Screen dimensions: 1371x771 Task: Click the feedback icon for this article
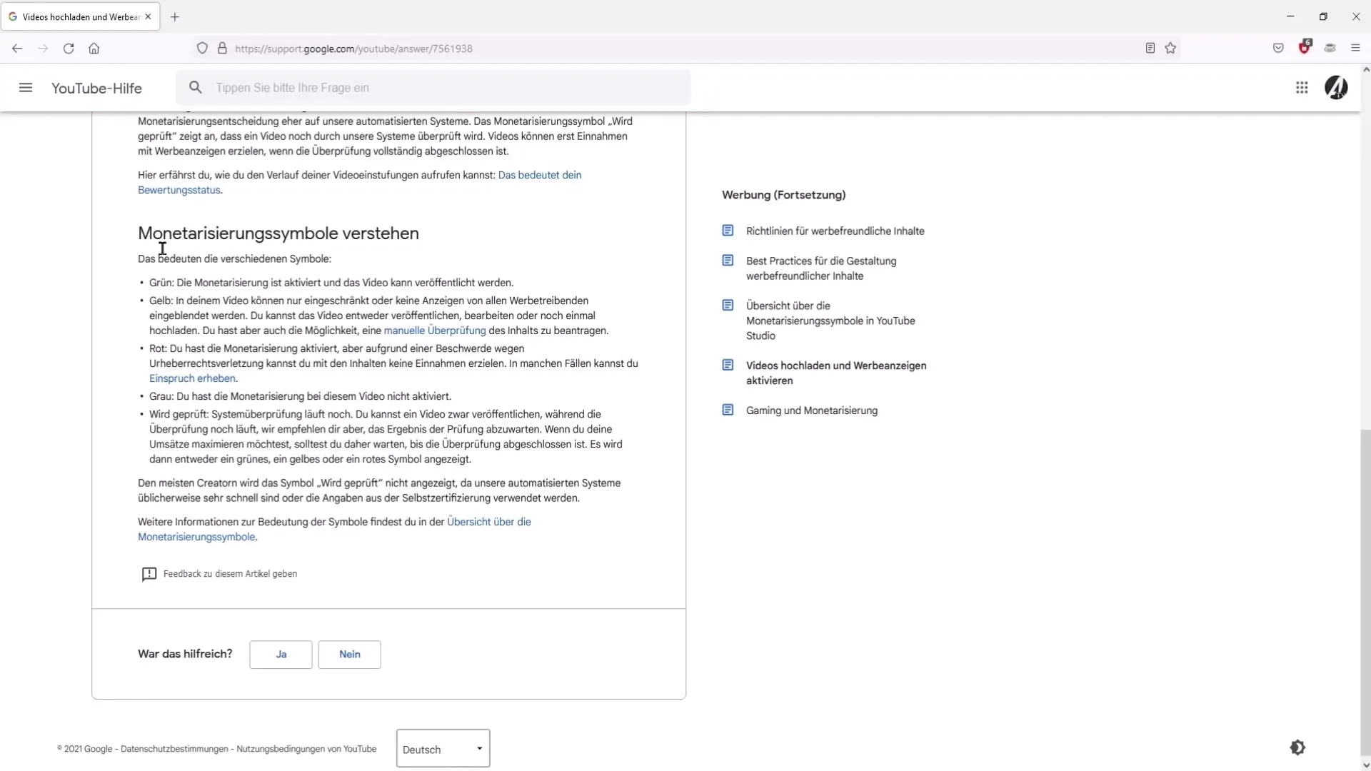pos(149,574)
